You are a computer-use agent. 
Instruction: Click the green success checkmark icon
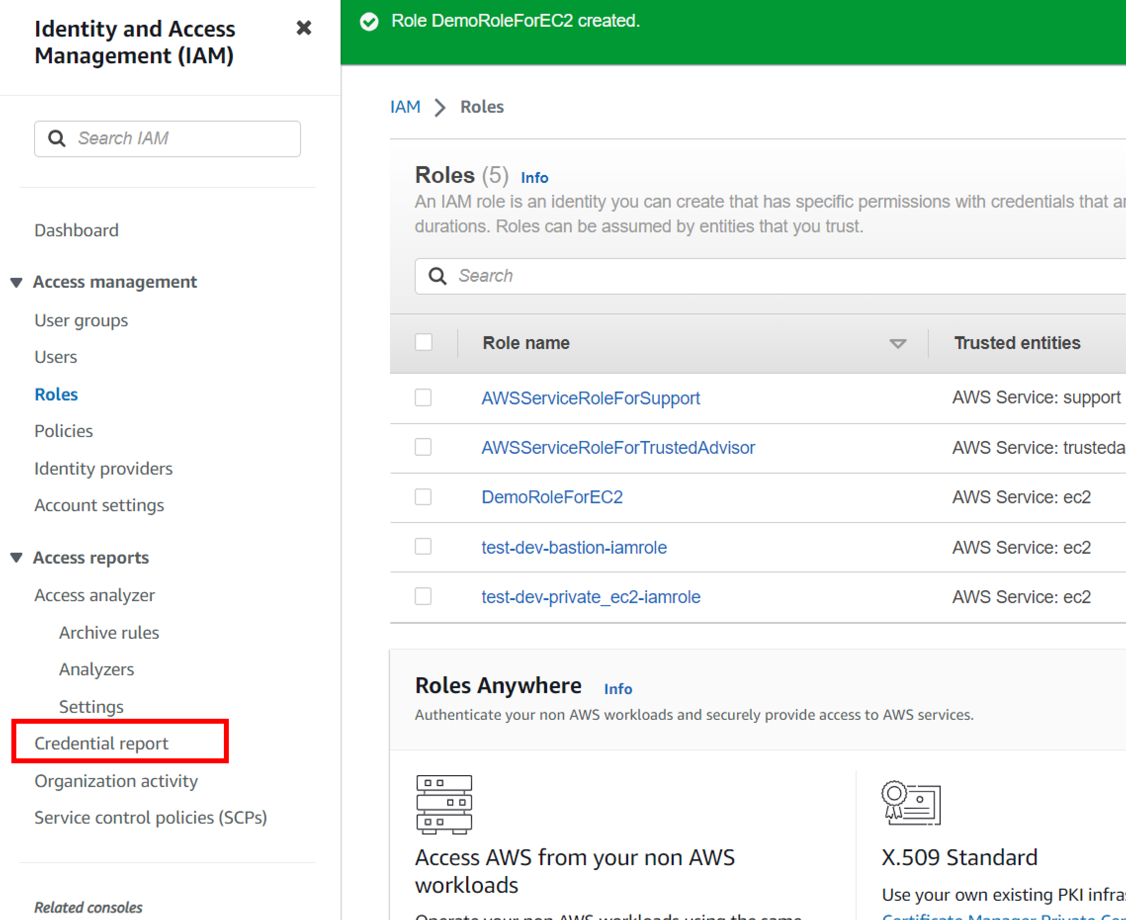[369, 21]
